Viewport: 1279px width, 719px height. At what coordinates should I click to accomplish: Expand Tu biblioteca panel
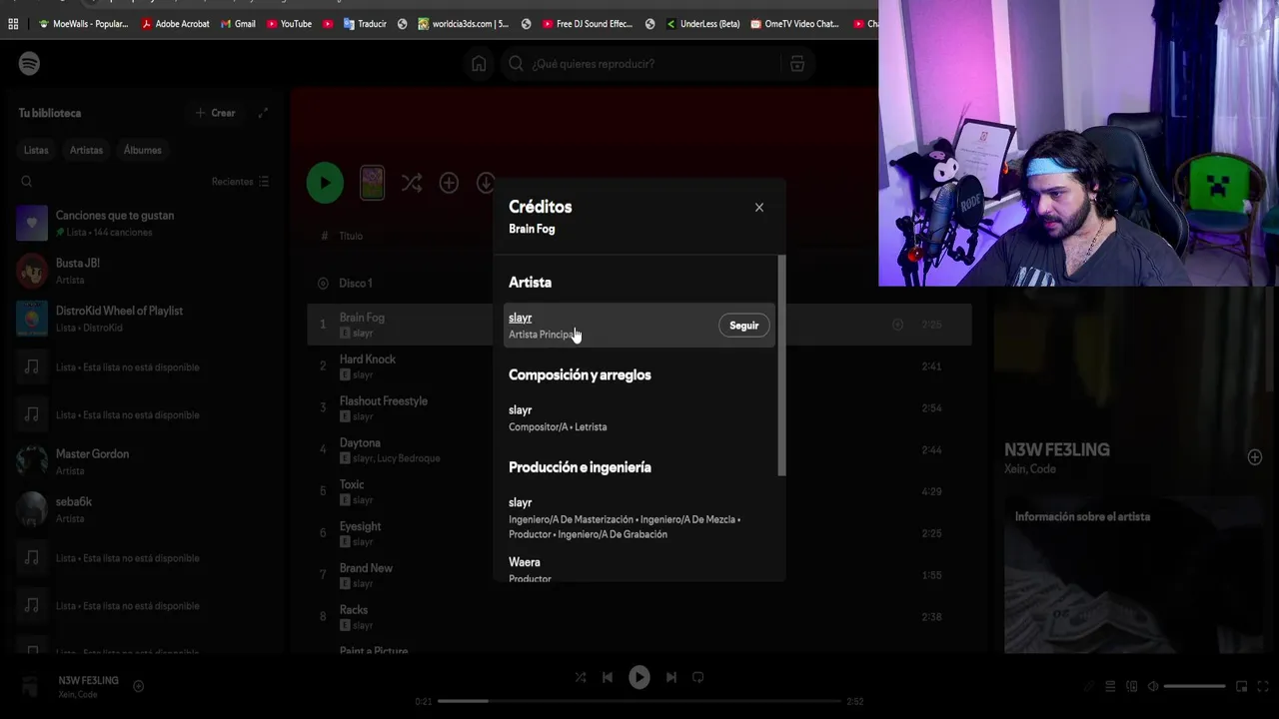[263, 113]
